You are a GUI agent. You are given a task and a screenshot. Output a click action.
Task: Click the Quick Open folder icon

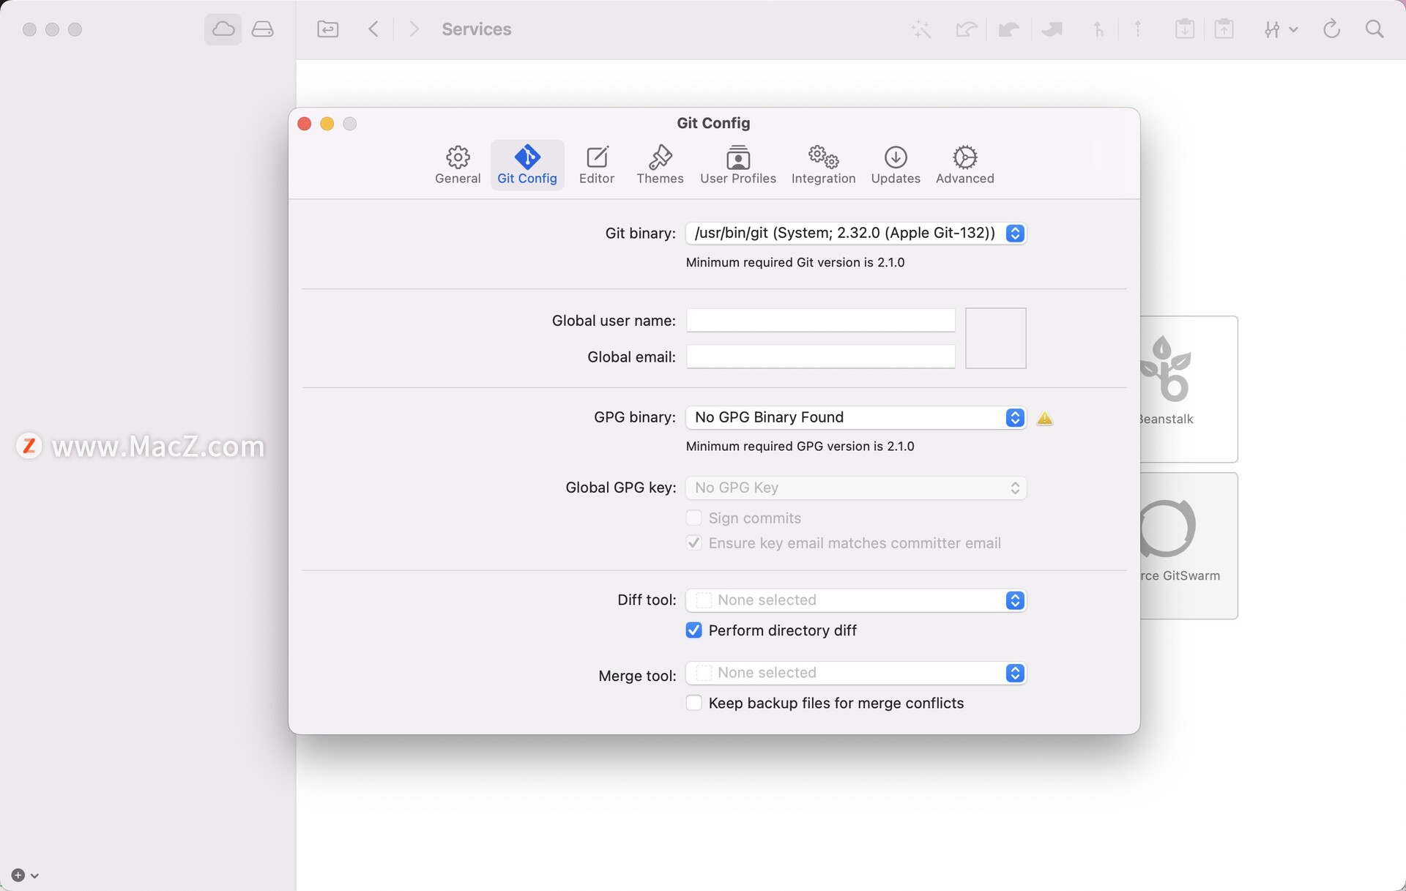327,29
